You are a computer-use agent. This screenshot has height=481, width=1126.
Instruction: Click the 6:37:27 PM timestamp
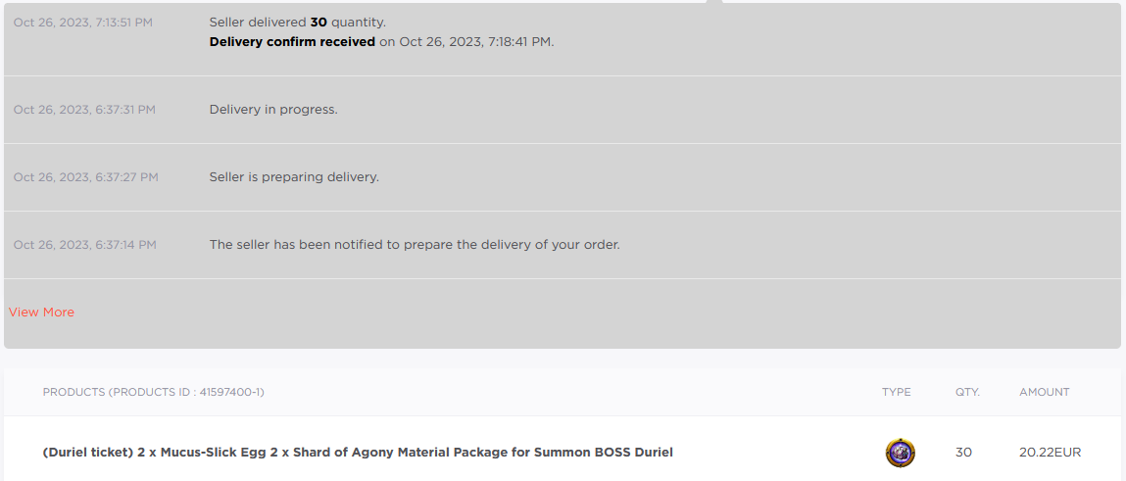[85, 177]
